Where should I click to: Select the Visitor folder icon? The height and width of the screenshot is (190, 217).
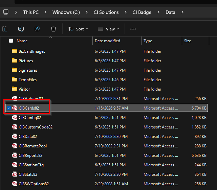pos(15,89)
